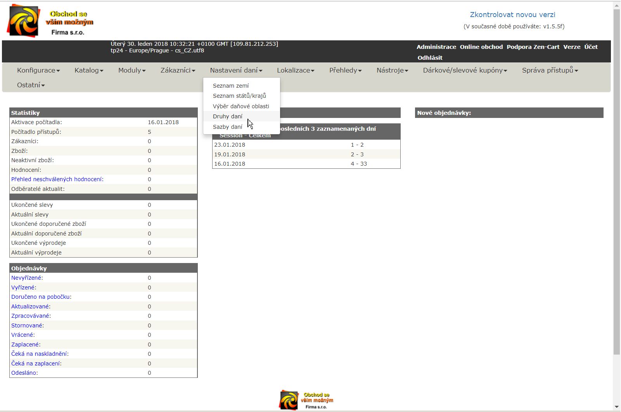Click the footer shop logo

(306, 400)
